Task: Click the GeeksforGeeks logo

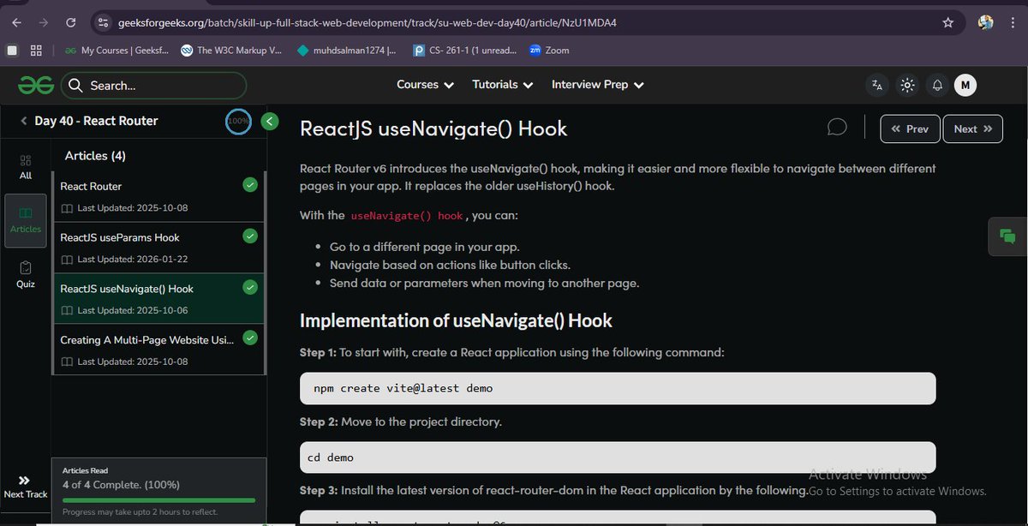Action: point(38,85)
